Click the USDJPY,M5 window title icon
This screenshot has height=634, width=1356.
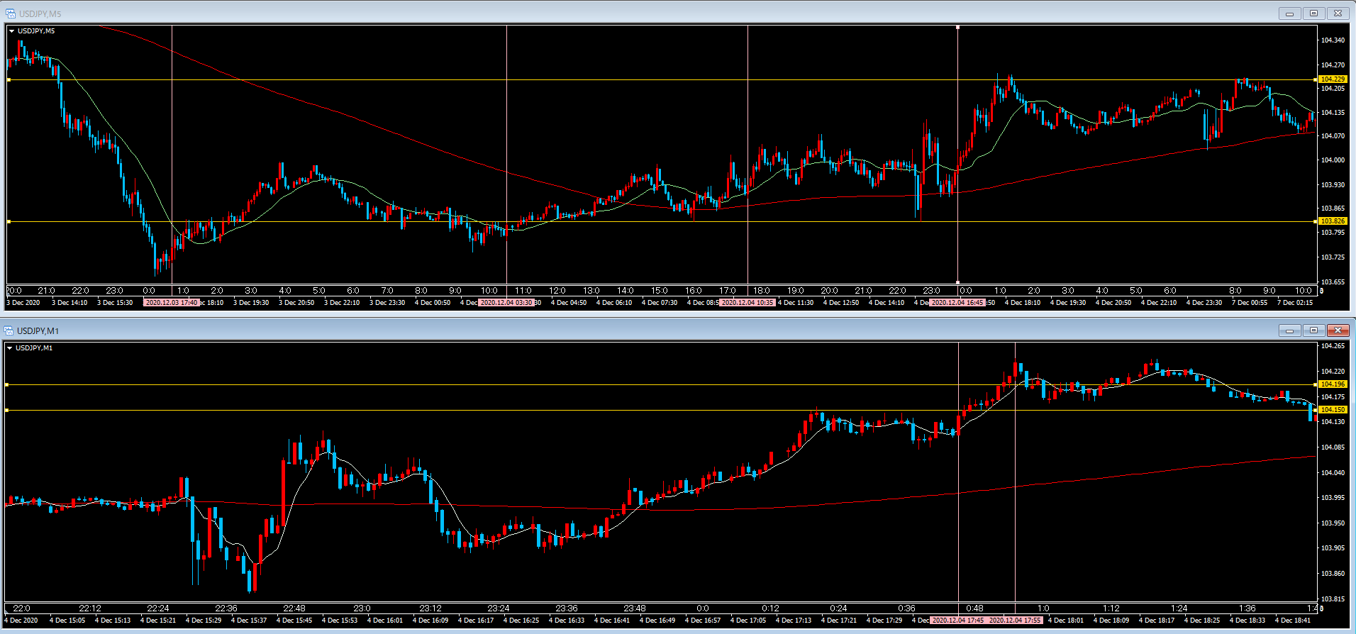click(x=10, y=13)
